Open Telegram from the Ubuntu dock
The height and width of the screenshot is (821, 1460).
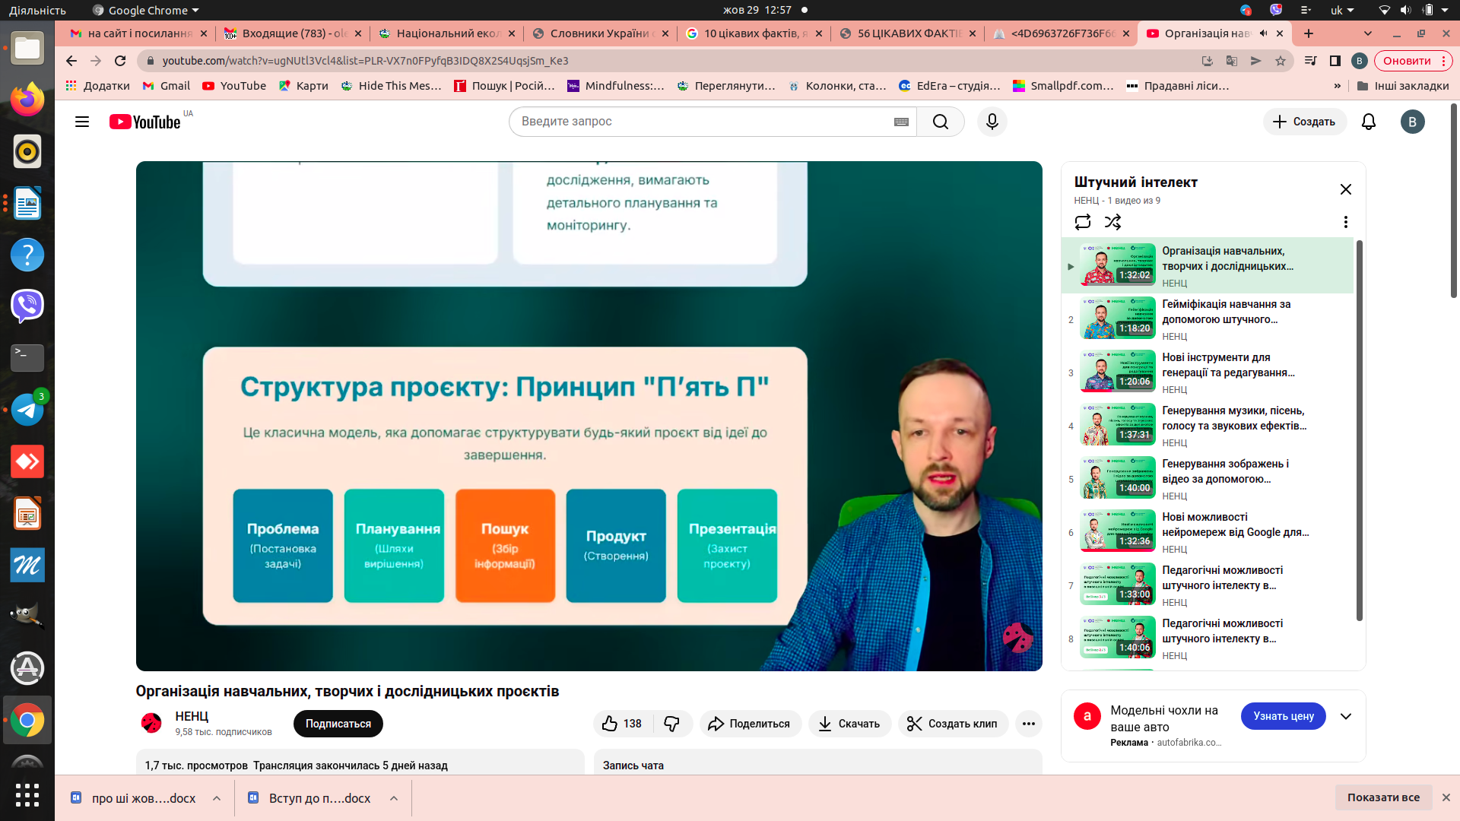click(27, 410)
